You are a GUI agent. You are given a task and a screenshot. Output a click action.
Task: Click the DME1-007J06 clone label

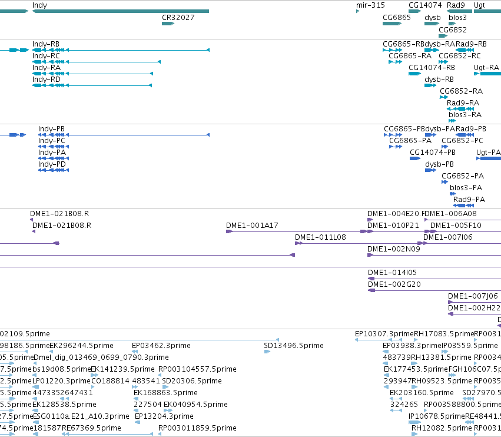tap(473, 297)
